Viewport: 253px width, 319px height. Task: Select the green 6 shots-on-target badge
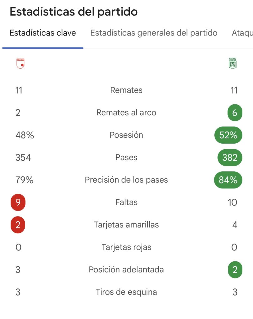click(235, 113)
